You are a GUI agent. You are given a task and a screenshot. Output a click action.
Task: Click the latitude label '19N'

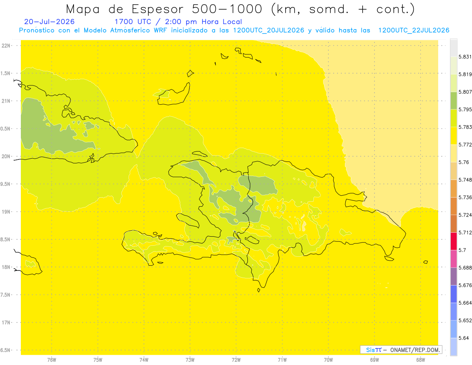click(6, 212)
